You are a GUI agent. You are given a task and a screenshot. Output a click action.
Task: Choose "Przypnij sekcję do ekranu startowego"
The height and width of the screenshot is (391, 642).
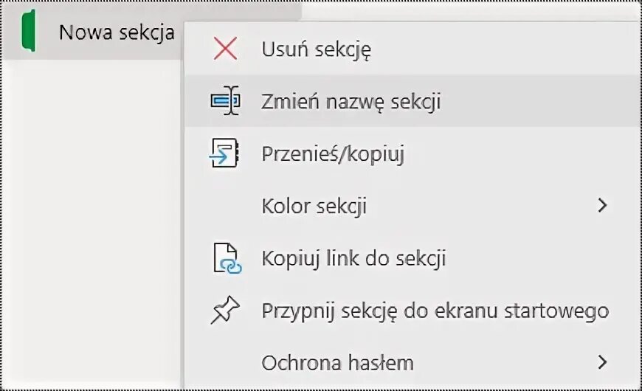tap(435, 311)
